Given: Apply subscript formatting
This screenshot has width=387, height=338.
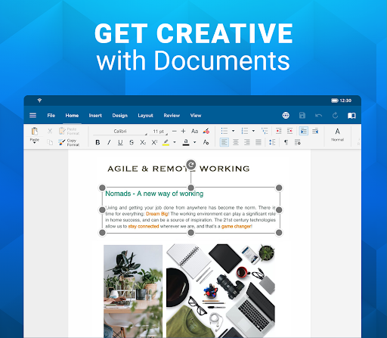Looking at the screenshot, I should [143, 142].
